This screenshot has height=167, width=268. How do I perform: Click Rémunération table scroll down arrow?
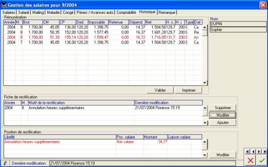tap(205, 83)
